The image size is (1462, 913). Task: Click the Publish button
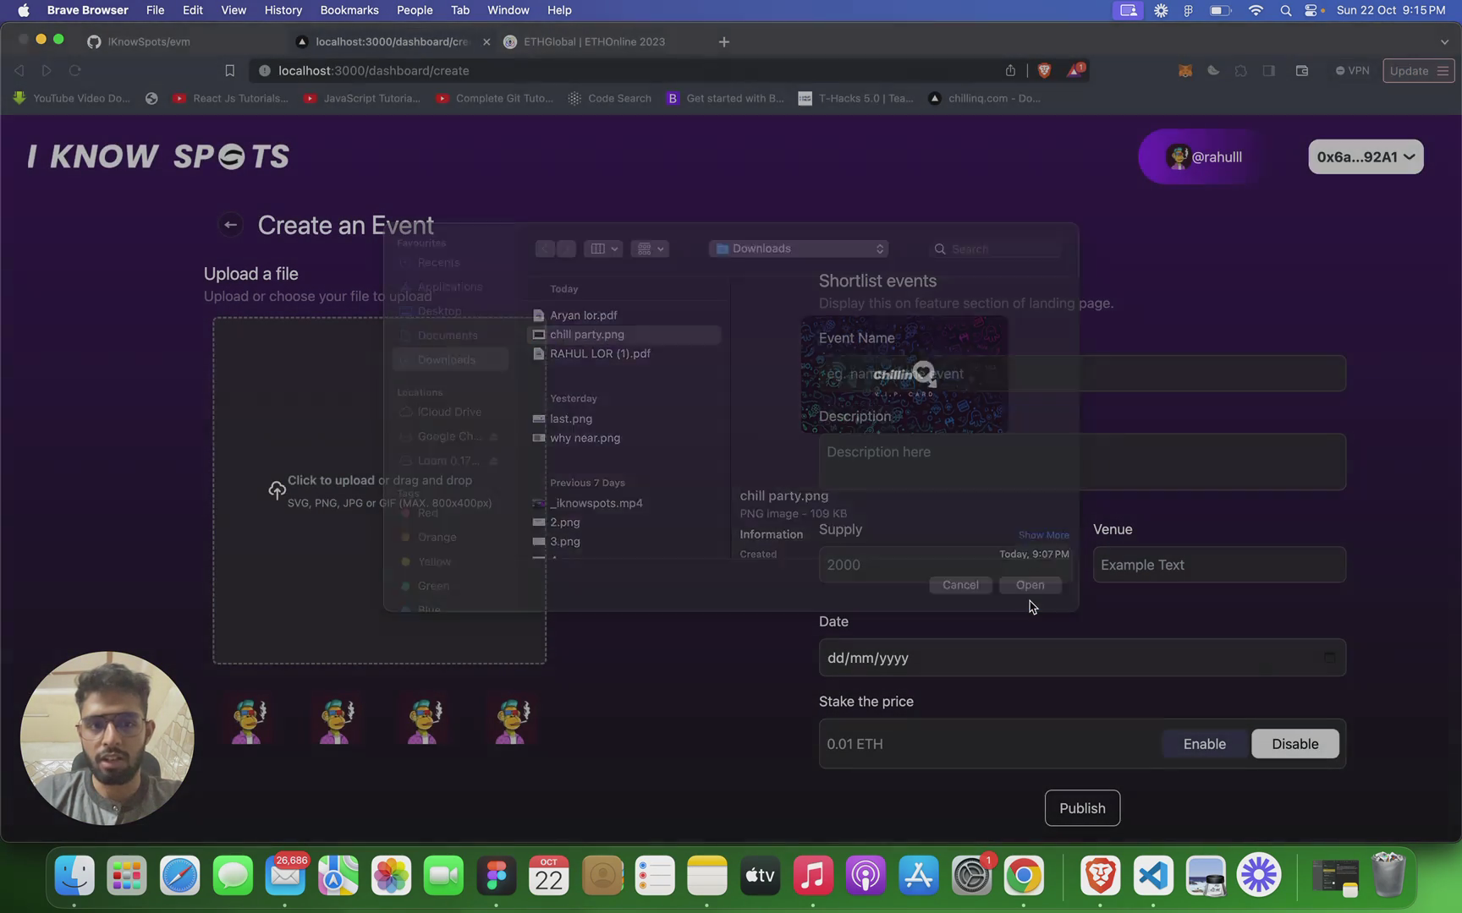coord(1082,808)
